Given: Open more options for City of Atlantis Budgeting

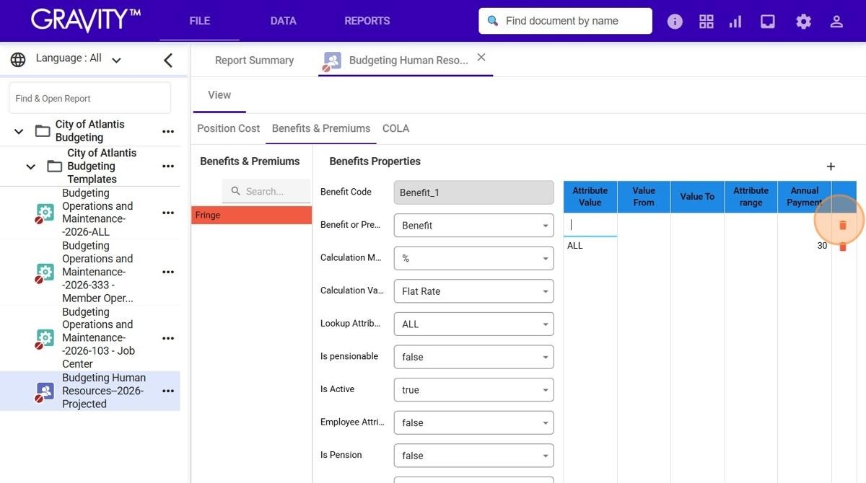Looking at the screenshot, I should tap(168, 131).
